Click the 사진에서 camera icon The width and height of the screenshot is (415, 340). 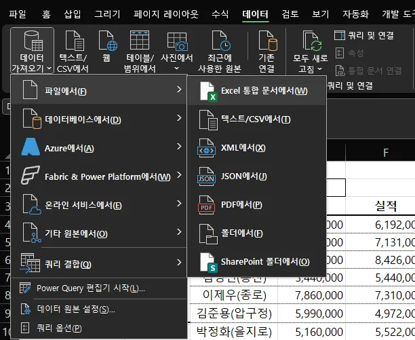click(x=180, y=42)
